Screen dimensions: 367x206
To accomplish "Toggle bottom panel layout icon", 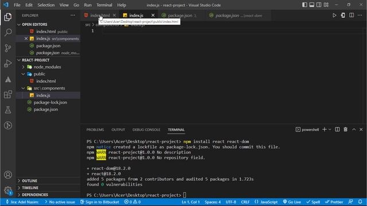I will 312,5.
